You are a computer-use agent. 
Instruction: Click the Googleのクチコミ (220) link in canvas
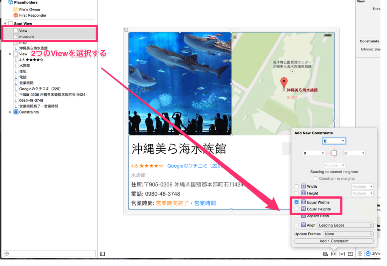coord(195,166)
